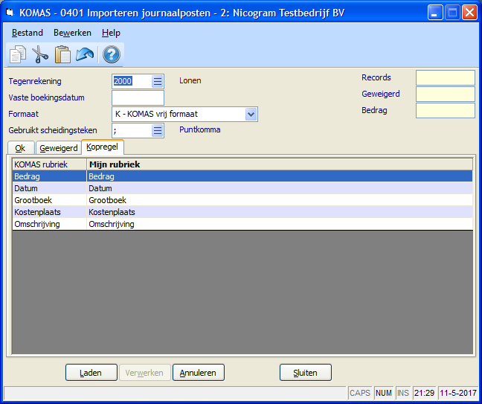Click Mijn rubriek cell with Grootboek

(x=280, y=200)
